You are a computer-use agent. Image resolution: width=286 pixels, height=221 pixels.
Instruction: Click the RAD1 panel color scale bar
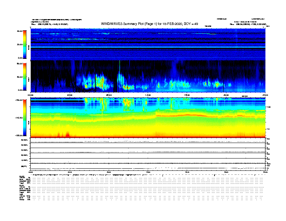click(25, 77)
